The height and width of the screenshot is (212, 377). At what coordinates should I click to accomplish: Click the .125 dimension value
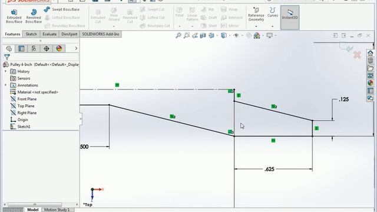pyautogui.click(x=343, y=100)
